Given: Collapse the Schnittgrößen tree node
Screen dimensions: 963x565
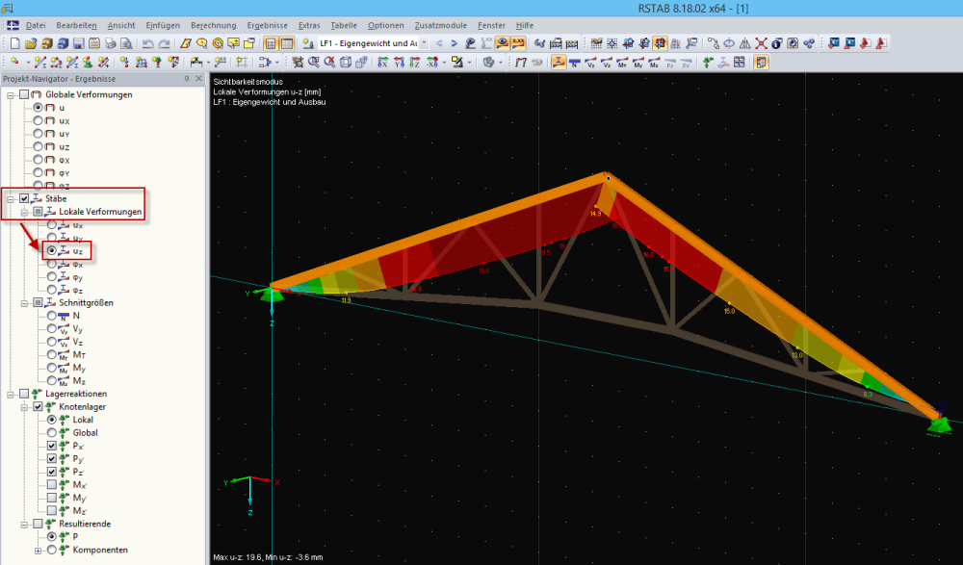Looking at the screenshot, I should [24, 302].
